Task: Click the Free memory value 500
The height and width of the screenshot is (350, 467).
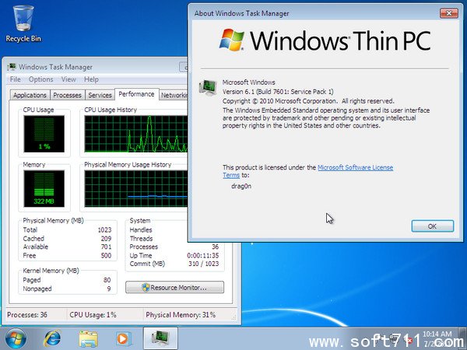Action: 106,255
